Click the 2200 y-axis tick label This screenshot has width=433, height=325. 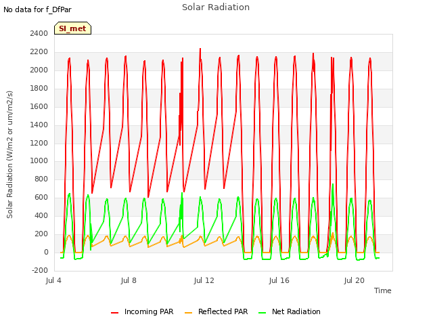coord(39,51)
